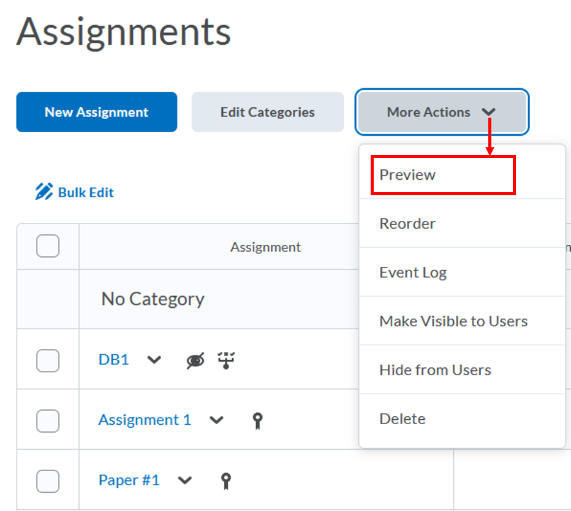Click the key icon next to Paper #1
Image resolution: width=571 pixels, height=511 pixels.
pyautogui.click(x=225, y=480)
